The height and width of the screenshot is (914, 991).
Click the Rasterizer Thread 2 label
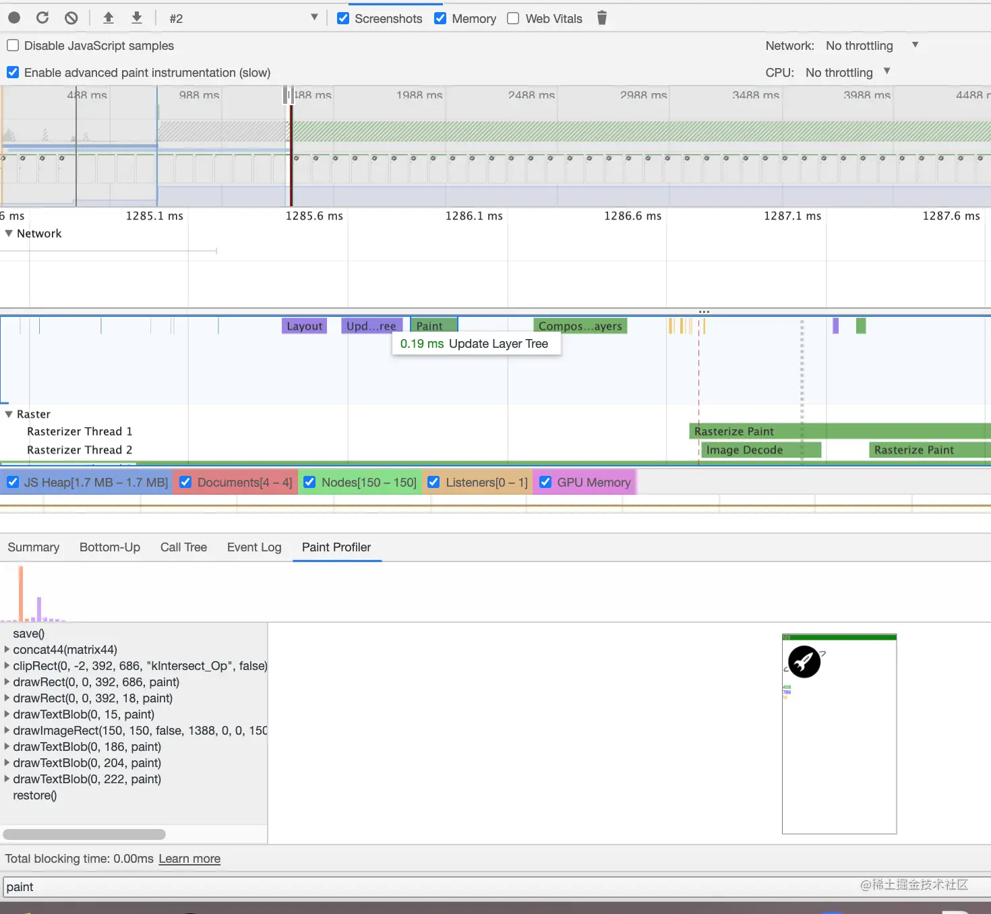[80, 450]
